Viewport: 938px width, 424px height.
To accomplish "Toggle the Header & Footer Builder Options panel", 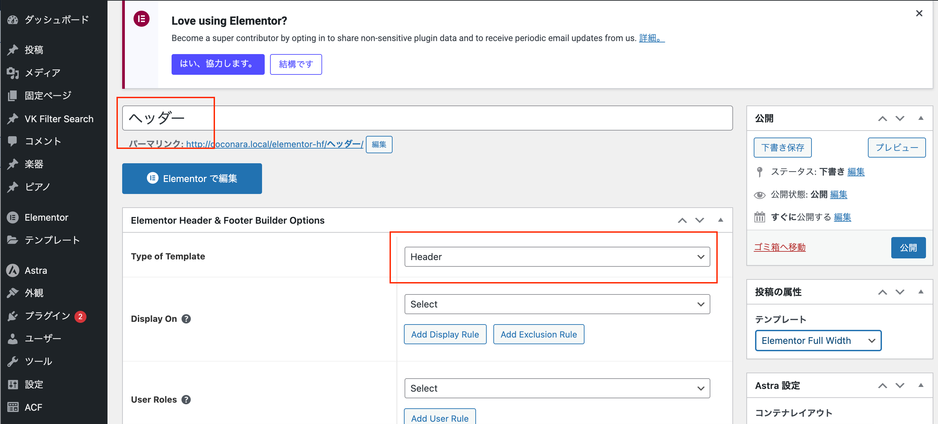I will [x=720, y=220].
